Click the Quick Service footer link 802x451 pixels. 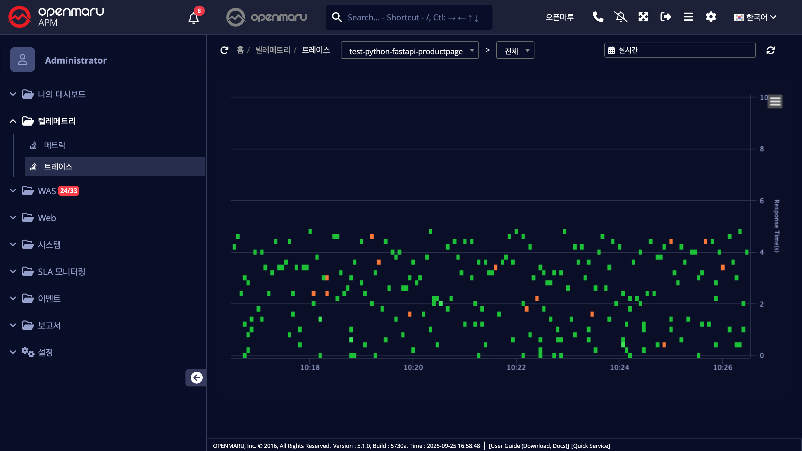(x=591, y=446)
